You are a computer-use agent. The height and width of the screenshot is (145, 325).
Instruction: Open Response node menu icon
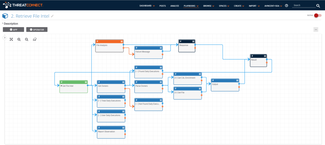pos(193,41)
